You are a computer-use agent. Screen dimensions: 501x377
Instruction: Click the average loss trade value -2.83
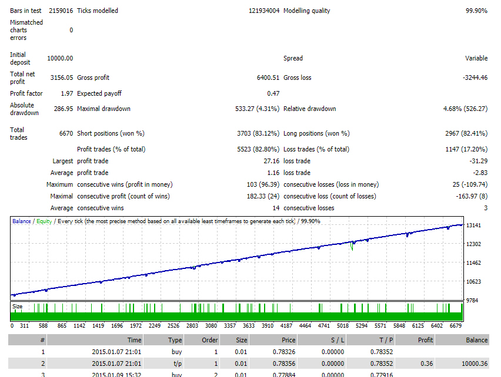(x=480, y=173)
